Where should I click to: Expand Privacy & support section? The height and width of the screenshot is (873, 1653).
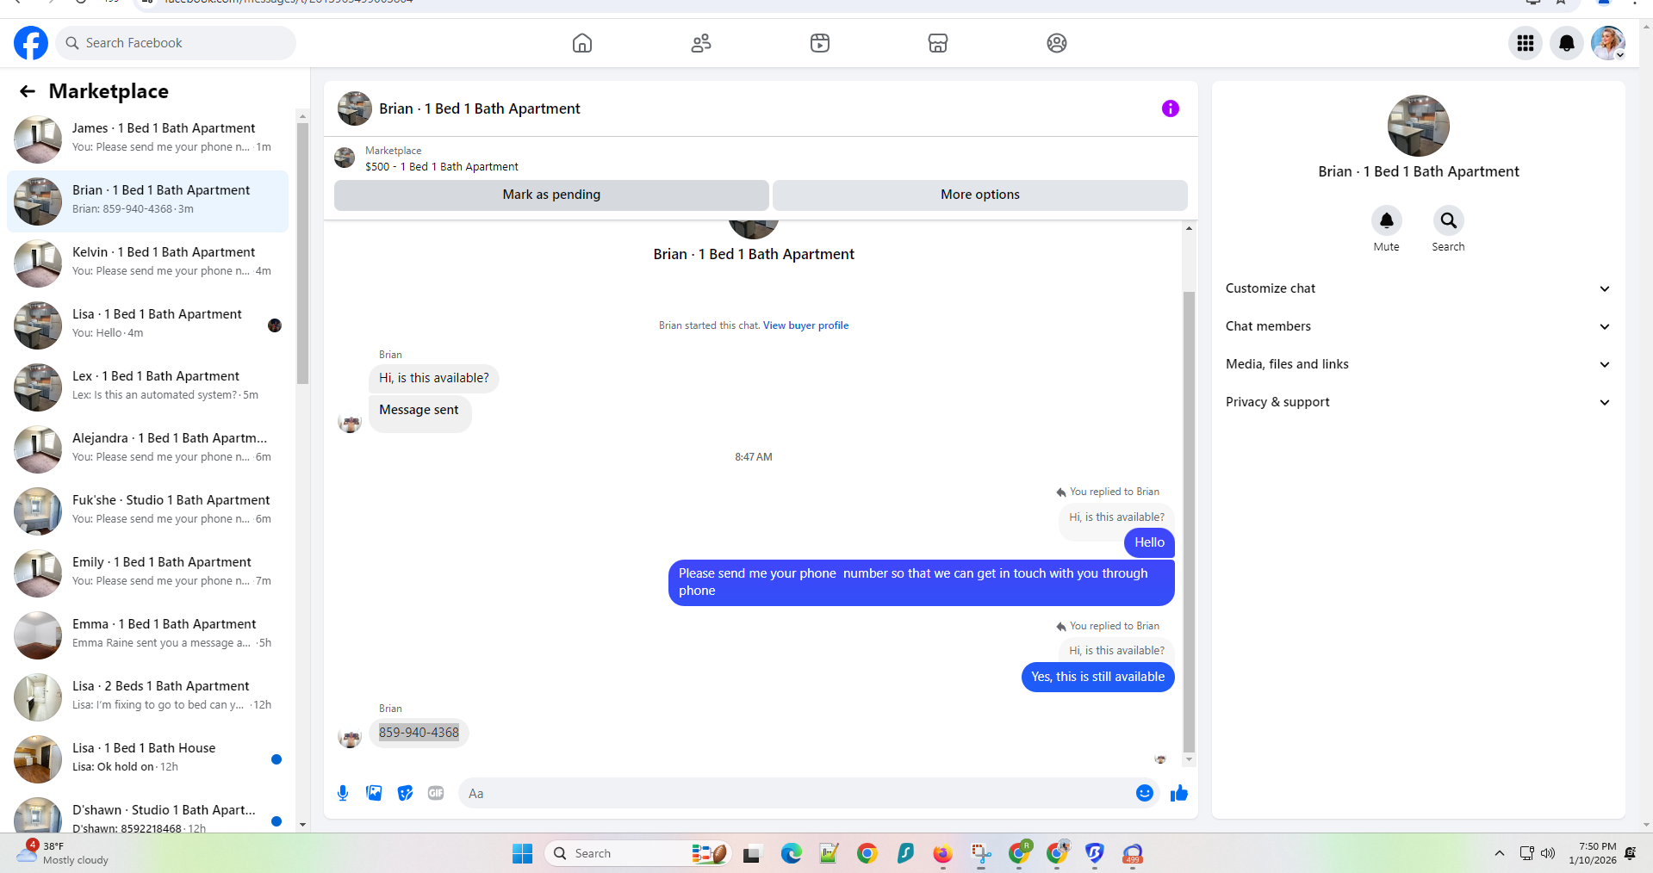(1418, 402)
